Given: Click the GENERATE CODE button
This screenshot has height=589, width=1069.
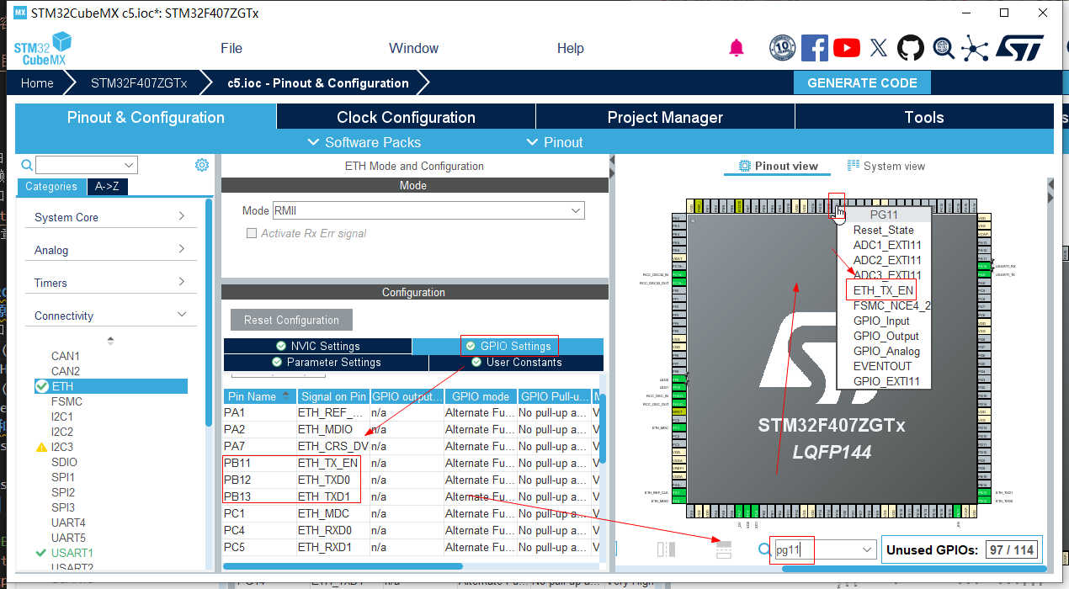Looking at the screenshot, I should pos(862,82).
